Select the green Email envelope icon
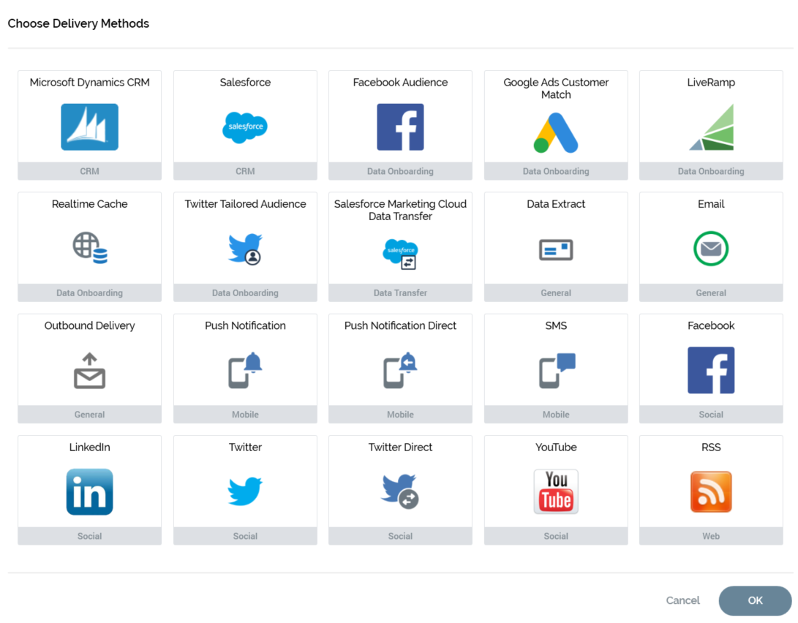 (x=711, y=249)
